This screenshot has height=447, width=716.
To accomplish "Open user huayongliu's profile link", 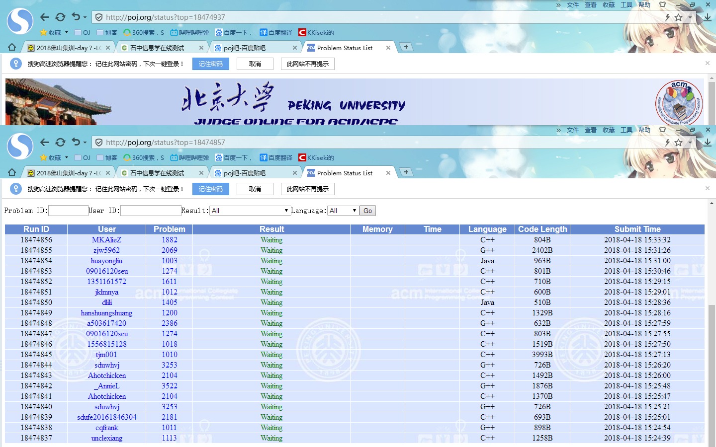I will (x=106, y=261).
